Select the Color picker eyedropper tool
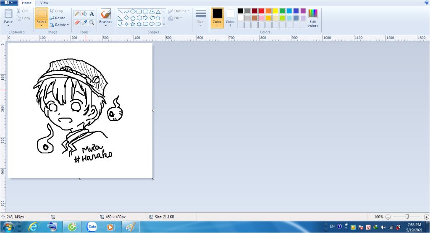This screenshot has height=233, width=430. click(84, 23)
